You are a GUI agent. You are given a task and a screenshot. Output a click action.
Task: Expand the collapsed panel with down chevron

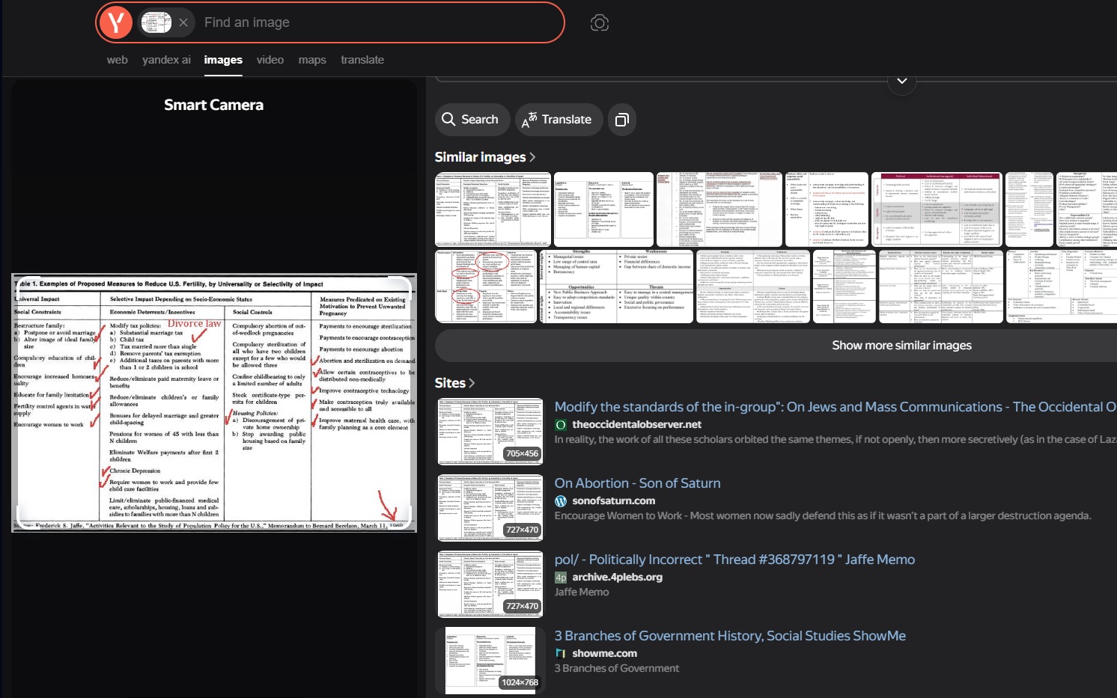(902, 81)
